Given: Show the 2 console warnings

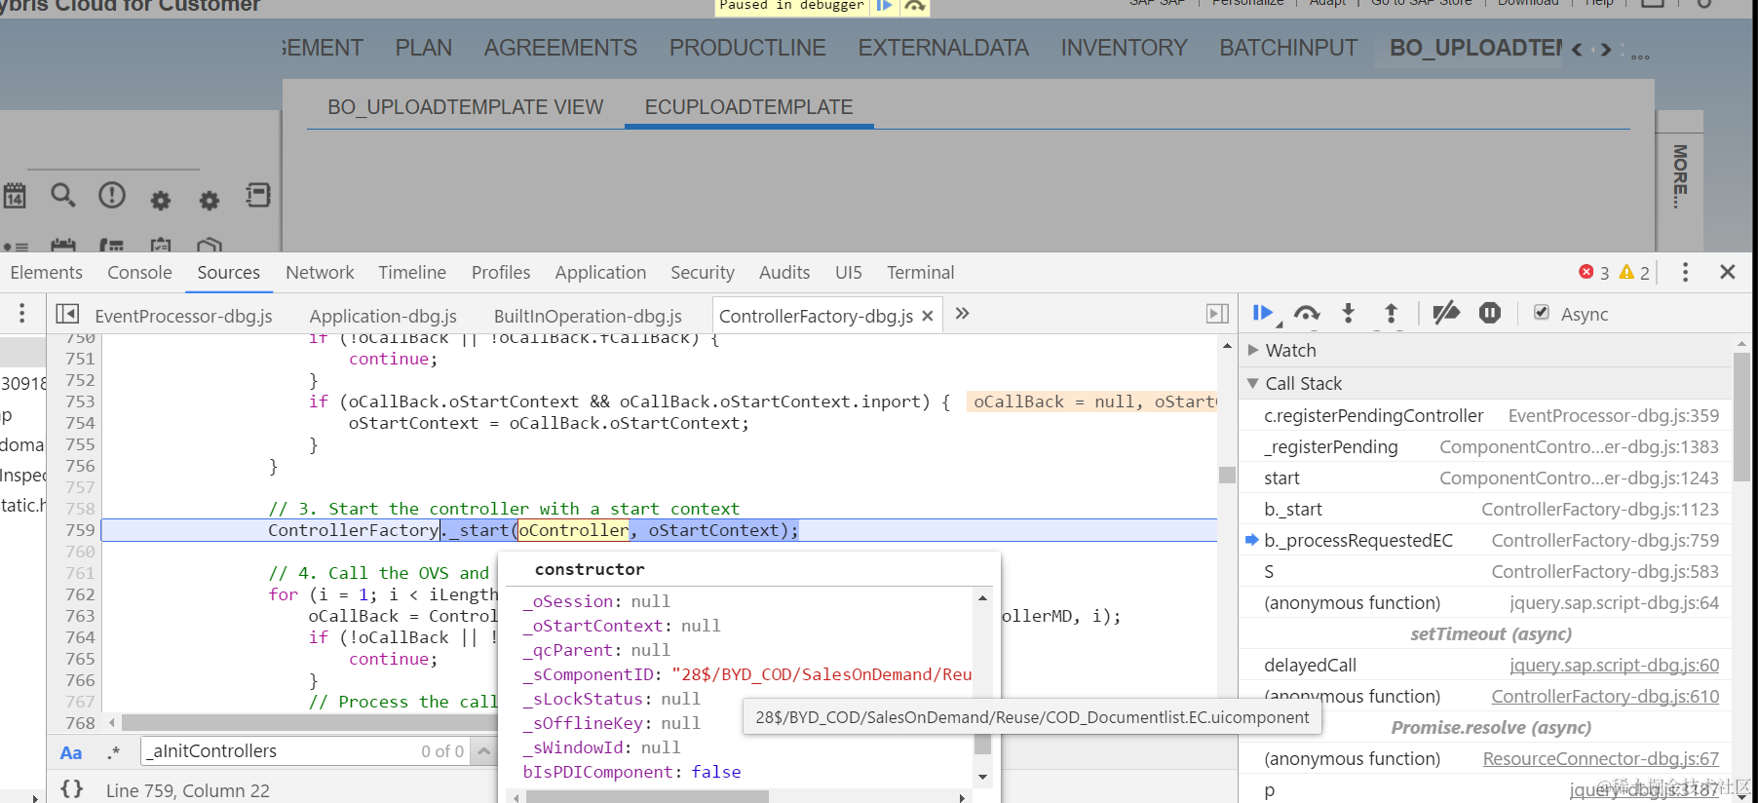Looking at the screenshot, I should [1634, 273].
